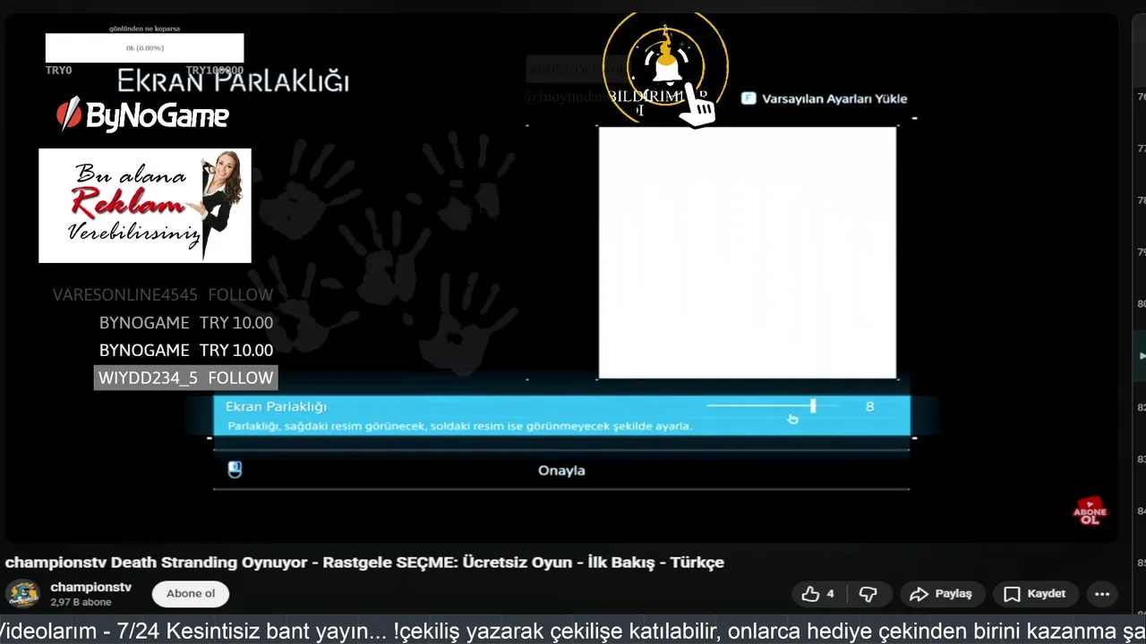Click the Ekran Parlaklığı brightness slider handle
The width and height of the screenshot is (1146, 644).
[813, 406]
